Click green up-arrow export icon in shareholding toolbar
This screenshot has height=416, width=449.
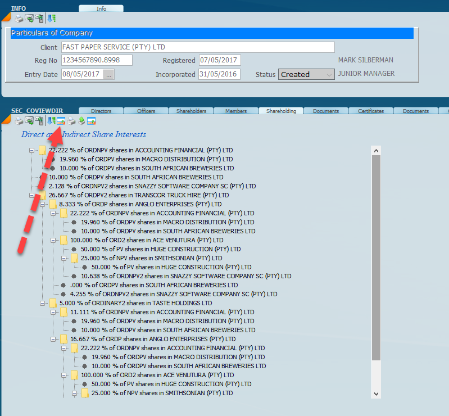[x=81, y=121]
